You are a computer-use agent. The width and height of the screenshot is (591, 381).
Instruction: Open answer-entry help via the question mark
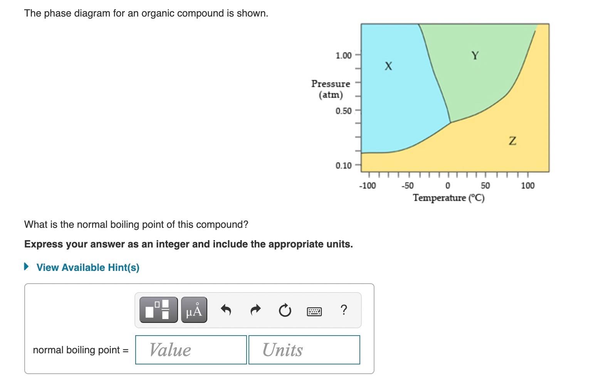343,309
